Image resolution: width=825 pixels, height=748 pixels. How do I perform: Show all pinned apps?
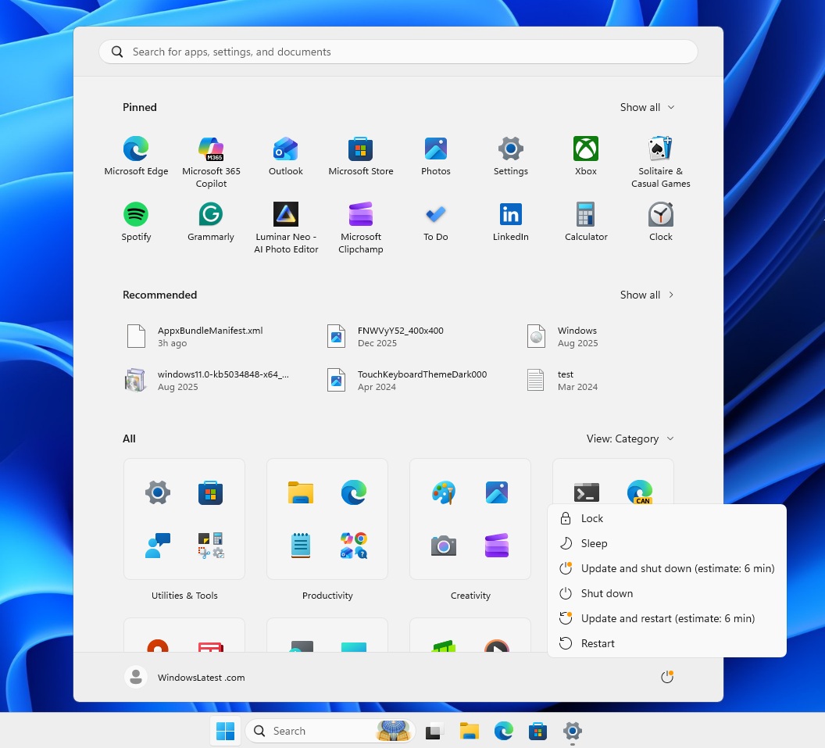coord(646,107)
